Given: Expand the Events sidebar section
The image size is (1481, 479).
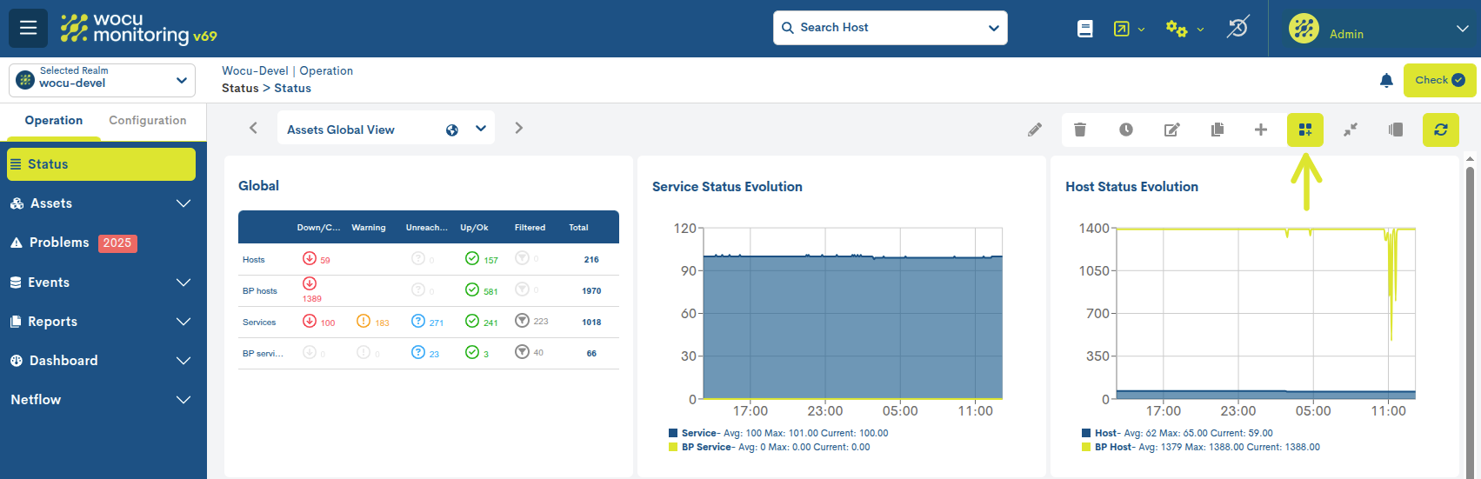Looking at the screenshot, I should tap(183, 283).
